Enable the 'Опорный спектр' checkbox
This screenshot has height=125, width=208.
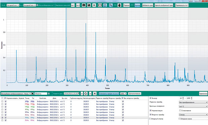point(150,119)
